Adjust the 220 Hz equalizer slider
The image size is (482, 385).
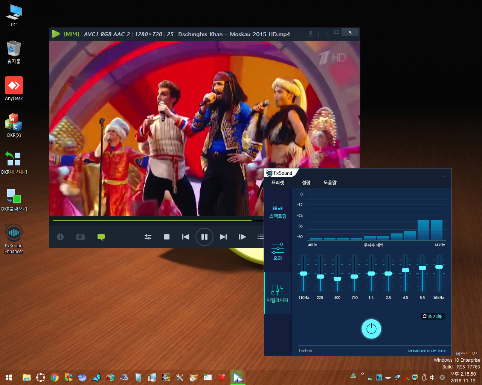[x=320, y=276]
